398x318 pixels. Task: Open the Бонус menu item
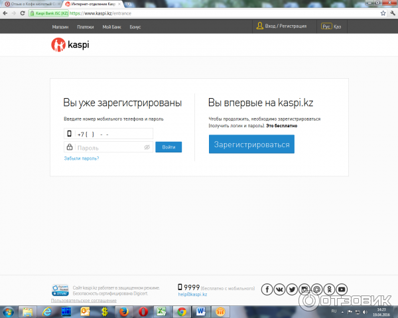pyautogui.click(x=135, y=26)
